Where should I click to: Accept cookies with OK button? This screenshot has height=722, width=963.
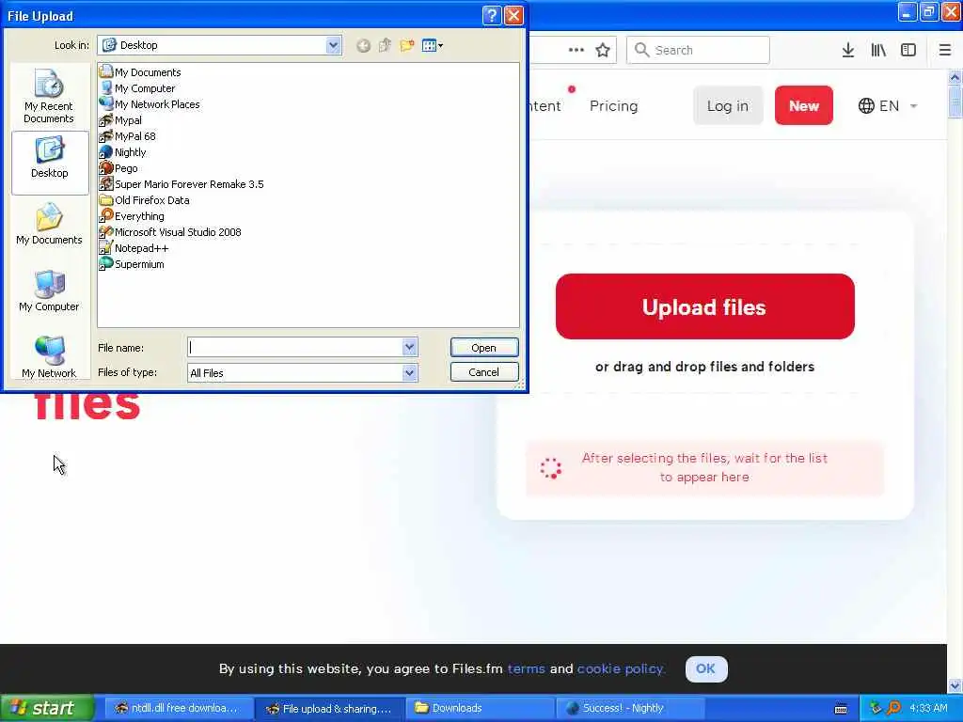pos(706,668)
